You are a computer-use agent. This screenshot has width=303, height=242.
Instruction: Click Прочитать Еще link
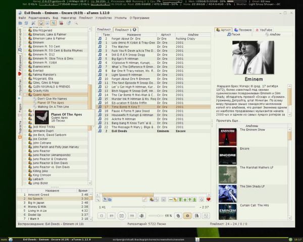click(228, 121)
